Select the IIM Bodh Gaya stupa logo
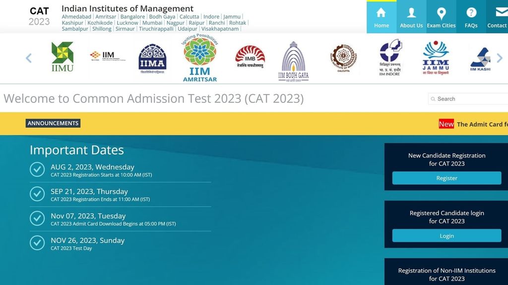Viewport: 508px width, 285px height. click(x=293, y=61)
